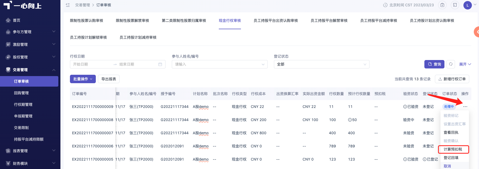Screen dimensions: 479x169
Task: Expand the 股权管理 sidebar menu
Action: pos(54,57)
